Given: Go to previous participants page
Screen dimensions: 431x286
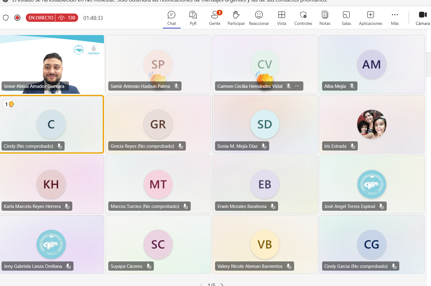Looking at the screenshot, I should click(201, 284).
